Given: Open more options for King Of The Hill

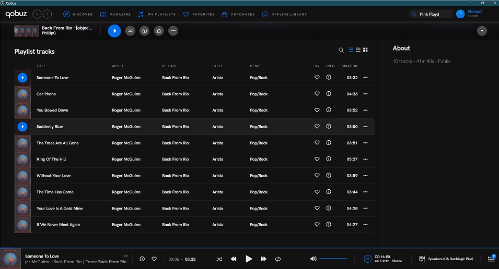Looking at the screenshot, I should 366,159.
